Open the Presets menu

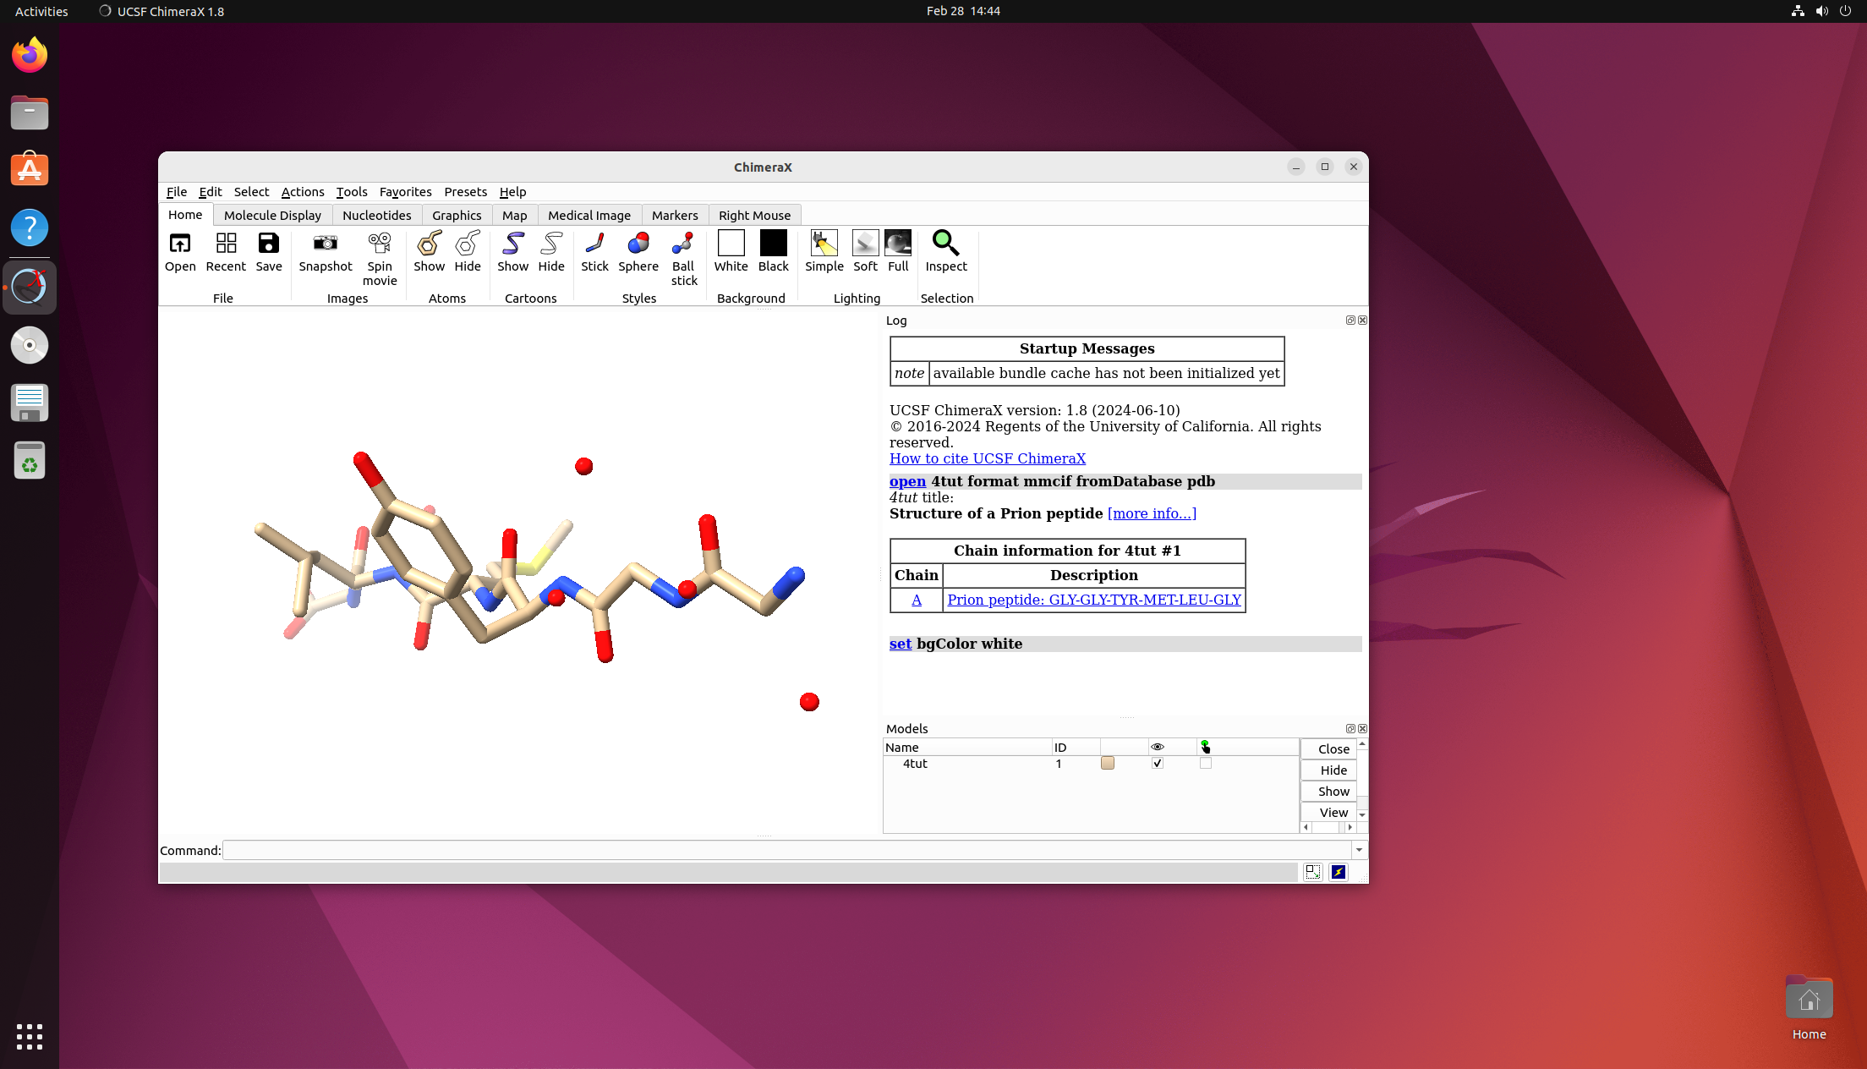coord(465,192)
